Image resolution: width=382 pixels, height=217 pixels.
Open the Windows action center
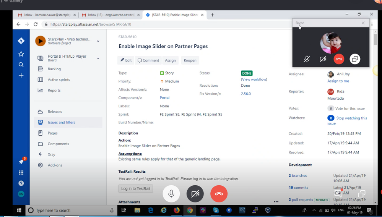click(x=369, y=211)
